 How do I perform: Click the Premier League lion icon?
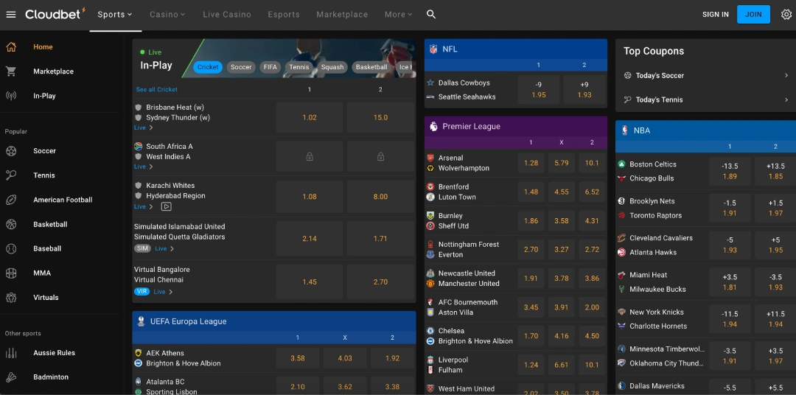point(433,127)
